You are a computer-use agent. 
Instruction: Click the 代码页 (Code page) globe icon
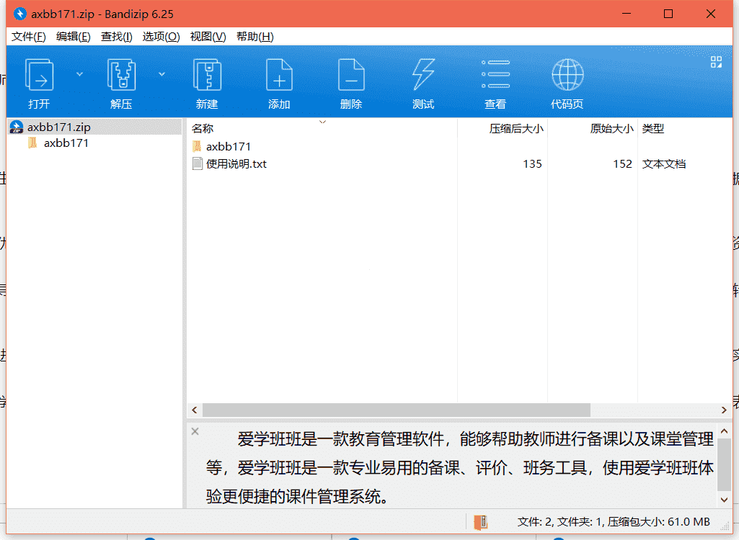[x=567, y=74]
